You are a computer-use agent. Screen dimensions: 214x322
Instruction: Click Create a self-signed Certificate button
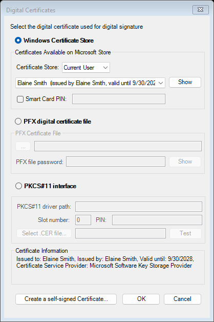(66, 299)
